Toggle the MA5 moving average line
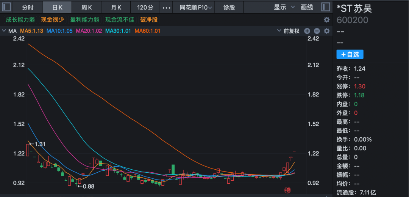 point(32,31)
